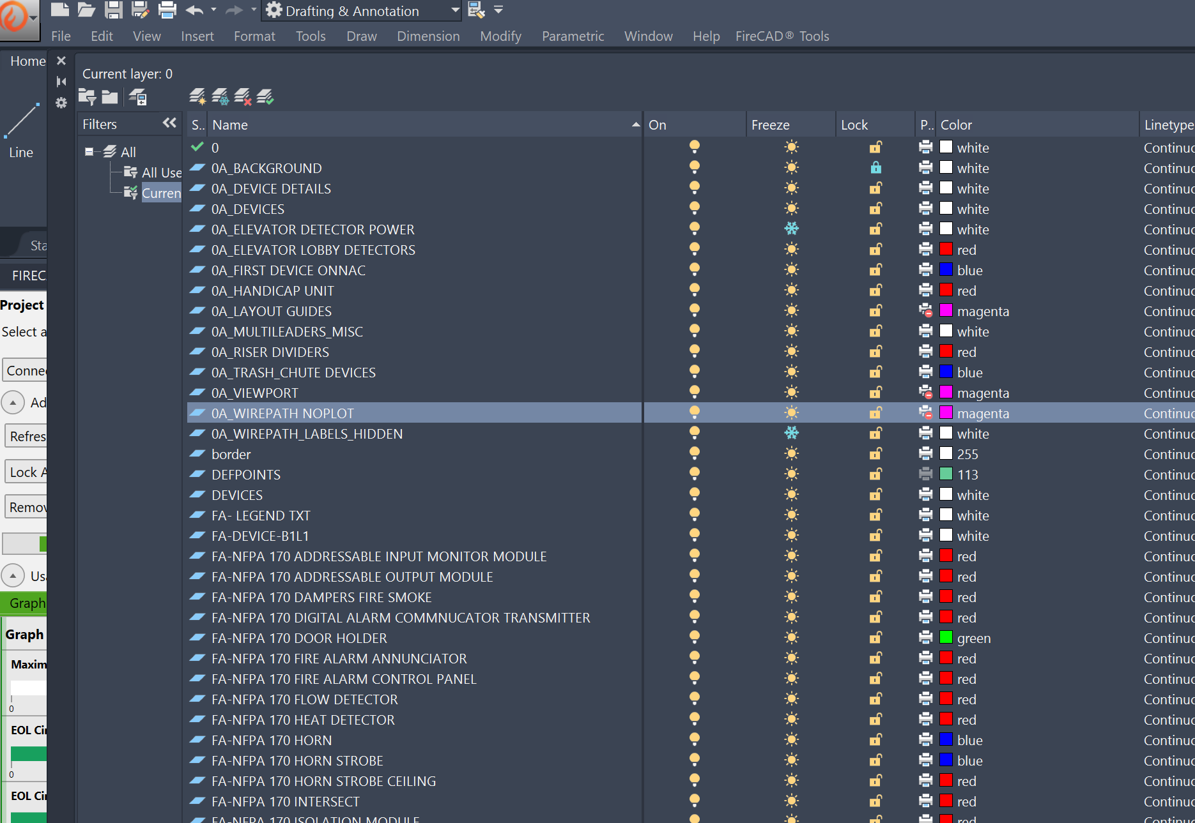Open layer panel settings gear icon
The width and height of the screenshot is (1195, 823).
(x=61, y=103)
